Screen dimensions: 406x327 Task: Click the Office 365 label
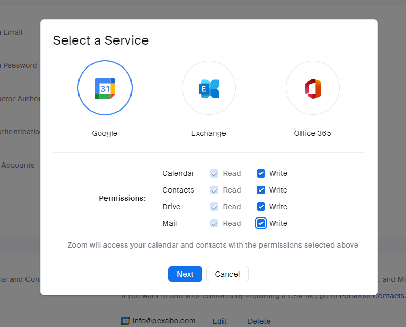click(312, 133)
